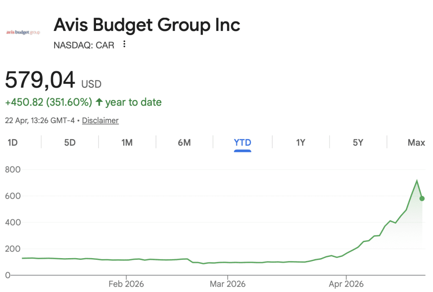
Task: Switch to the 1Y chart view
Action: (300, 143)
